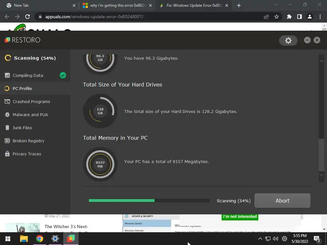Click Witcher article thumbnail image
Image resolution: width=327 pixels, height=245 pixels.
pyautogui.click(x=22, y=227)
